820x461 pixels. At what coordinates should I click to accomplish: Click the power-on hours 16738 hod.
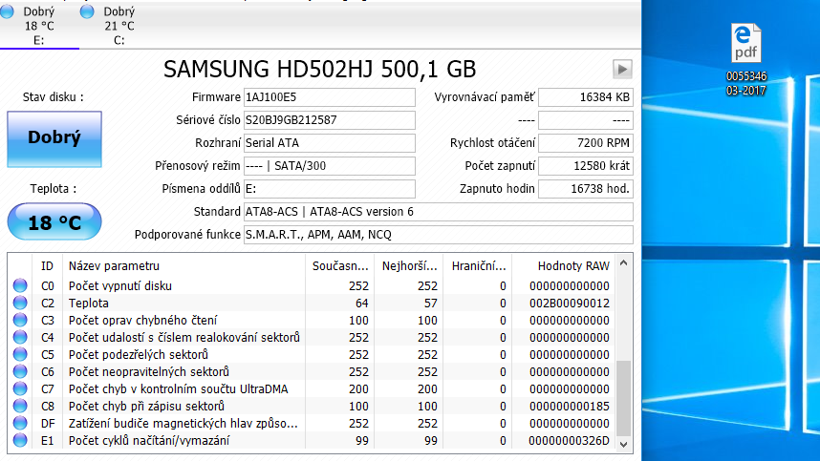tap(586, 189)
